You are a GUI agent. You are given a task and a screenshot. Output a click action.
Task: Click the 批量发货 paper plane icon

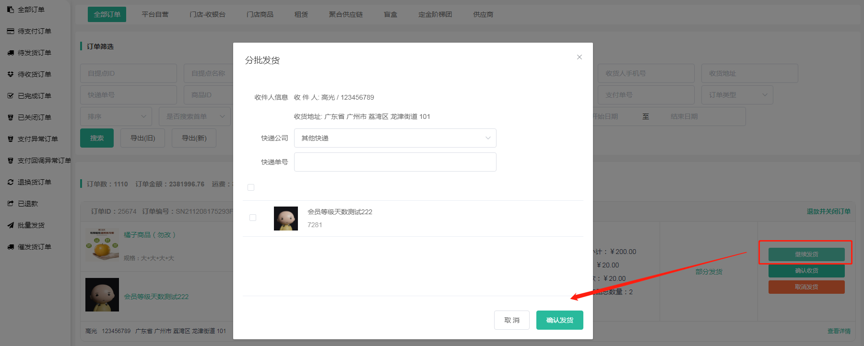(11, 225)
